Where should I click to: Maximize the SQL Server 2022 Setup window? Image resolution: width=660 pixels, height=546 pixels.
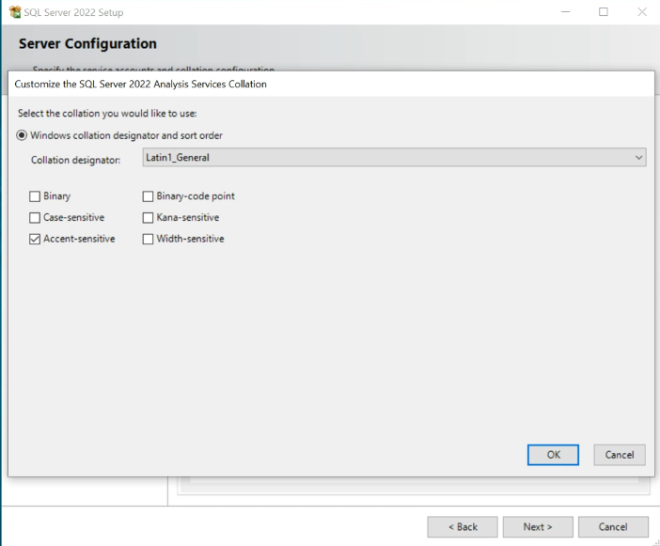pyautogui.click(x=604, y=12)
